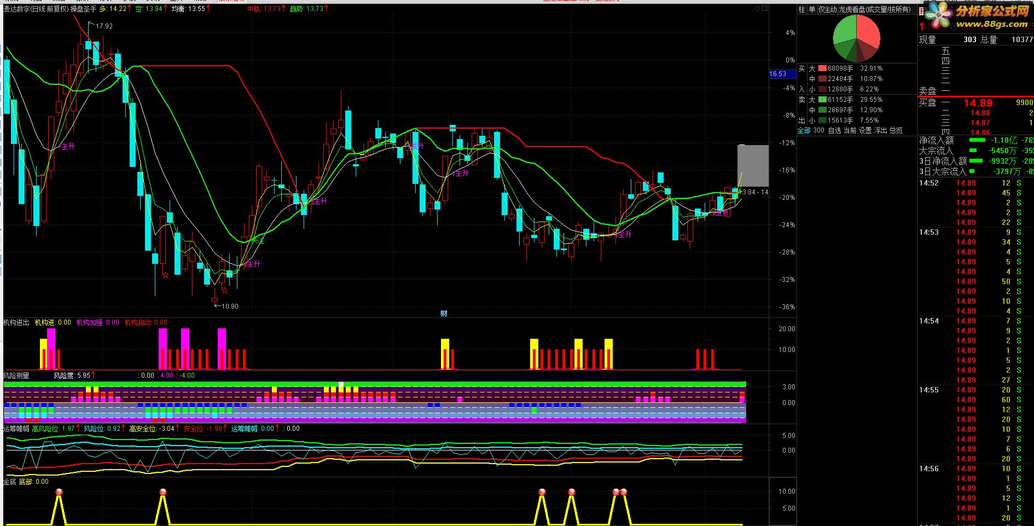
Task: Click the bright red 买 大 color swatch
Action: point(822,68)
